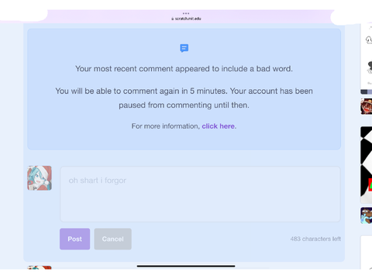Viewport: 372px width, 279px height.
Task: Click the Santa-hat avatar beside comment box
Action: pyautogui.click(x=40, y=178)
